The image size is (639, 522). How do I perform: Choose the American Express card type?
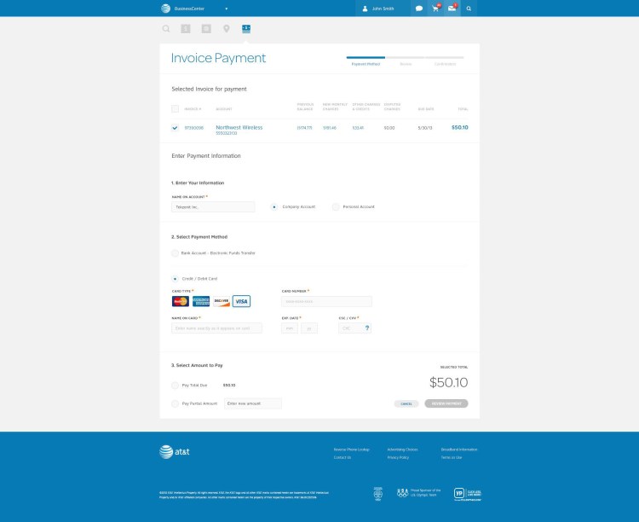pyautogui.click(x=201, y=301)
